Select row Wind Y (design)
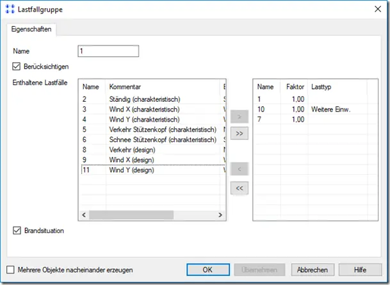 (x=152, y=170)
